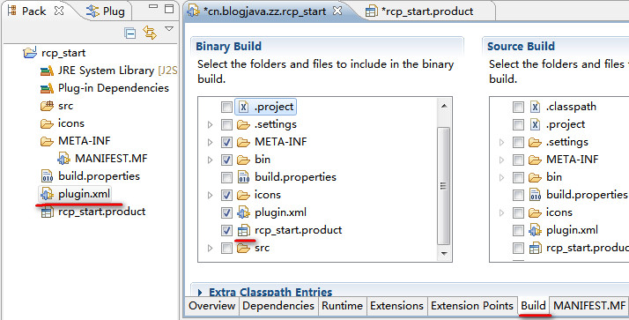Switch to rcp_start.product editor tab
Image resolution: width=629 pixels, height=320 pixels.
tap(428, 11)
